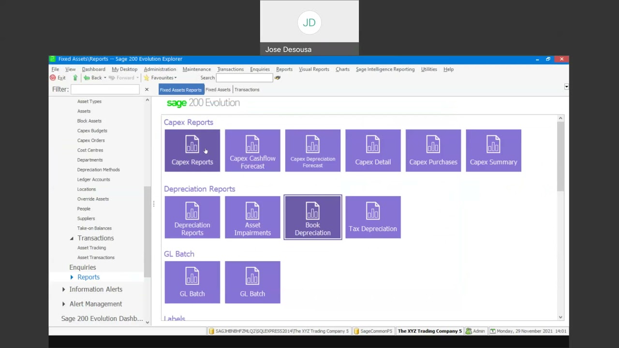Open the Capex Reports tile
619x348 pixels.
click(x=192, y=150)
